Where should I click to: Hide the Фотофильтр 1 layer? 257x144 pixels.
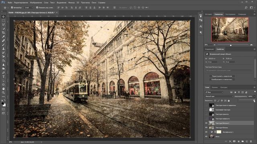point(206,132)
